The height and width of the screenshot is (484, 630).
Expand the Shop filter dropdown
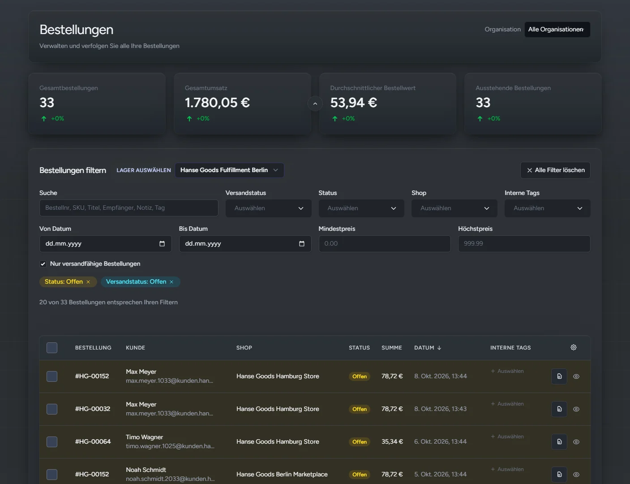click(454, 208)
